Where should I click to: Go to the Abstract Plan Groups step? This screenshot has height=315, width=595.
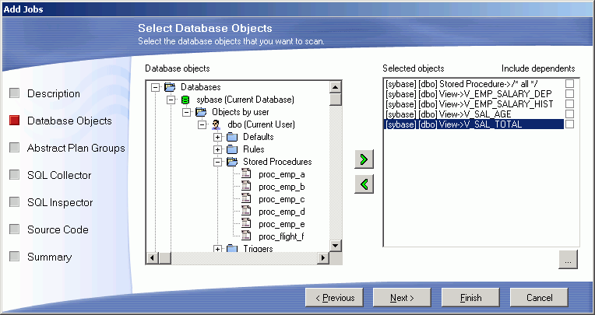[76, 149]
